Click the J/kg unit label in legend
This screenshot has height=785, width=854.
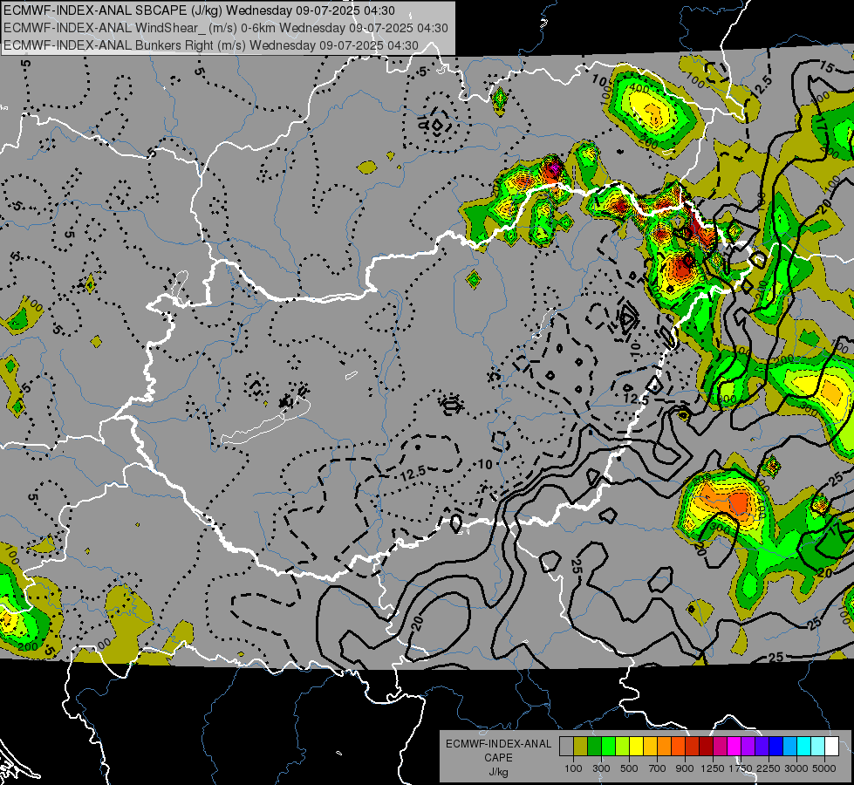pos(498,772)
